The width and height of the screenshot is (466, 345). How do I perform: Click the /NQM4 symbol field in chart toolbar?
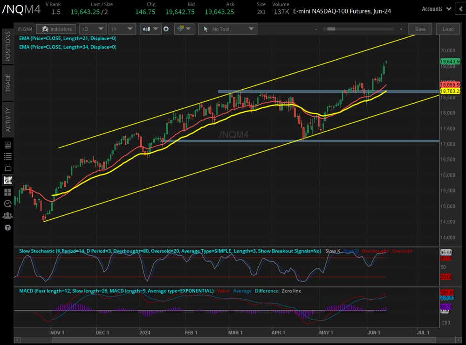click(25, 29)
